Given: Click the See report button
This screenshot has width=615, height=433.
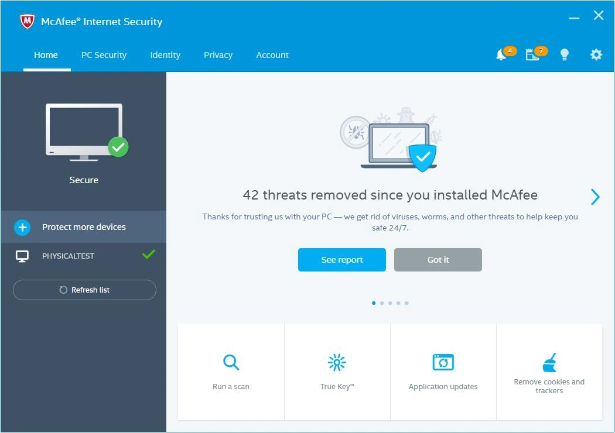Looking at the screenshot, I should [x=341, y=259].
